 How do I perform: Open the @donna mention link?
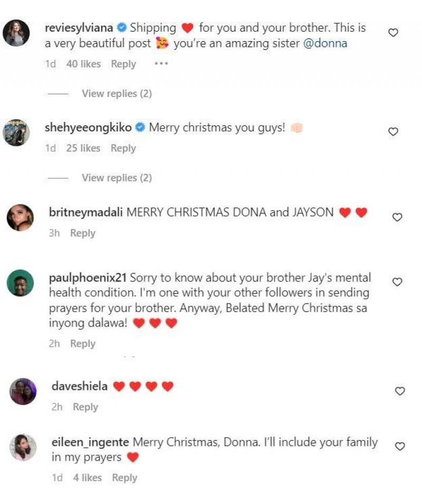click(x=325, y=43)
